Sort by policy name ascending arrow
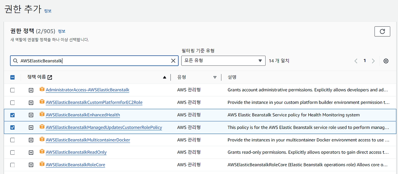This screenshot has height=174, width=398. pyautogui.click(x=164, y=77)
